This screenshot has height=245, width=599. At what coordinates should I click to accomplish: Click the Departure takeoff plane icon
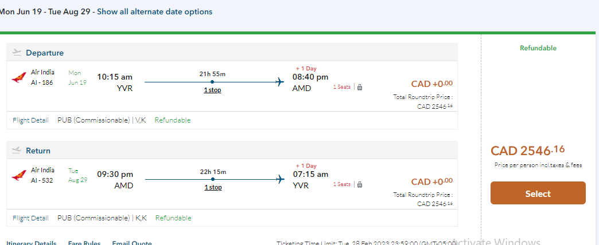tap(17, 53)
